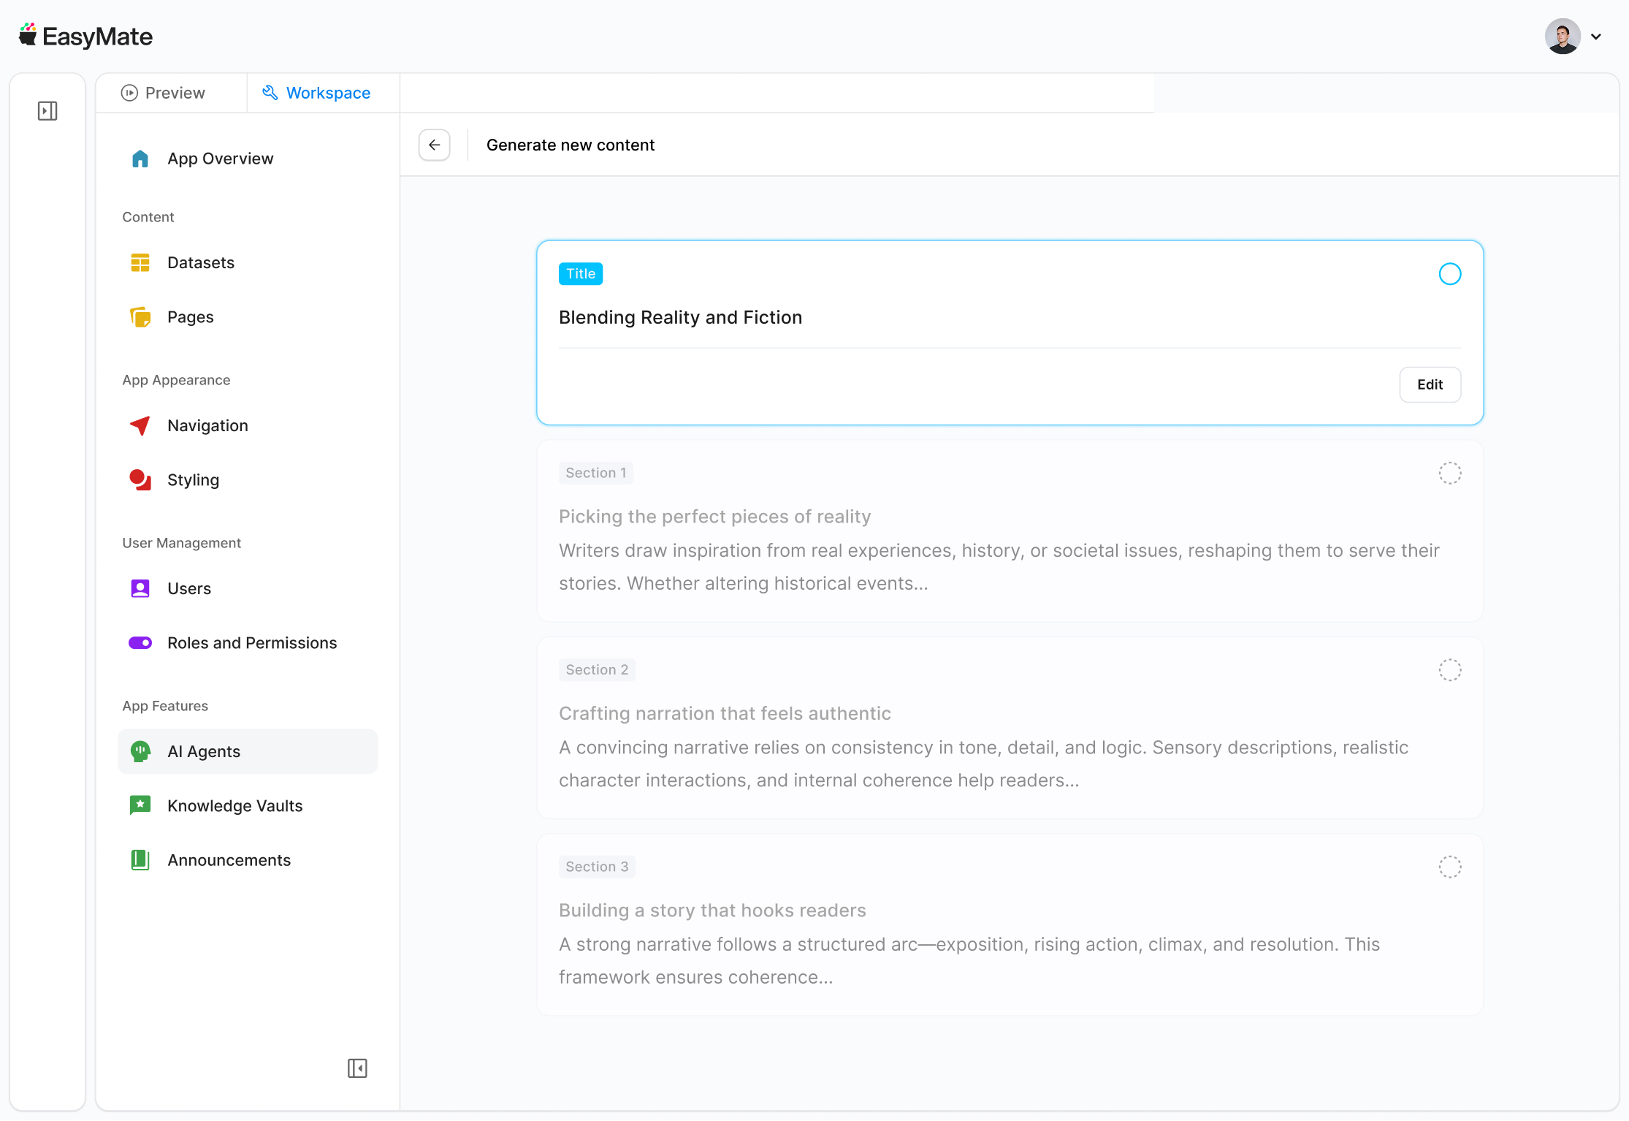
Task: Open the user avatar dropdown chevron
Action: coord(1596,37)
